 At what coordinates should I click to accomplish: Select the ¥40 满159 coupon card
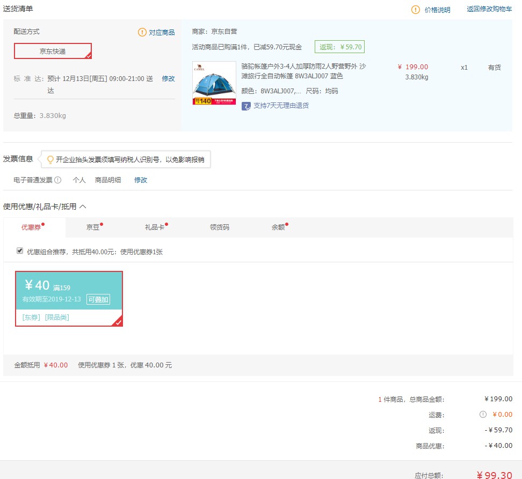tap(69, 298)
